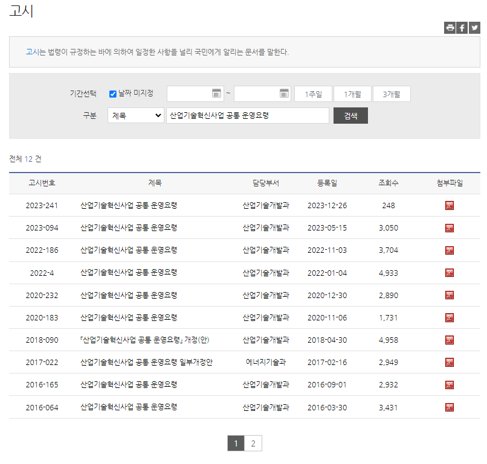The height and width of the screenshot is (464, 487).
Task: Open the 제목 search type dropdown
Action: [x=136, y=116]
